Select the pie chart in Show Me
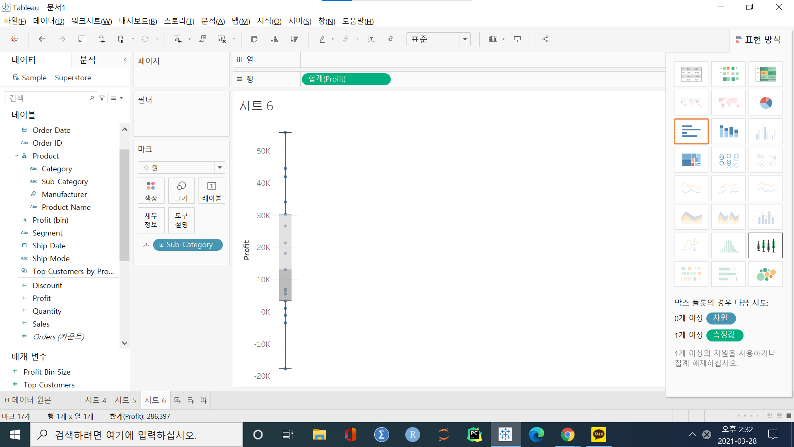The image size is (794, 447). click(x=765, y=103)
